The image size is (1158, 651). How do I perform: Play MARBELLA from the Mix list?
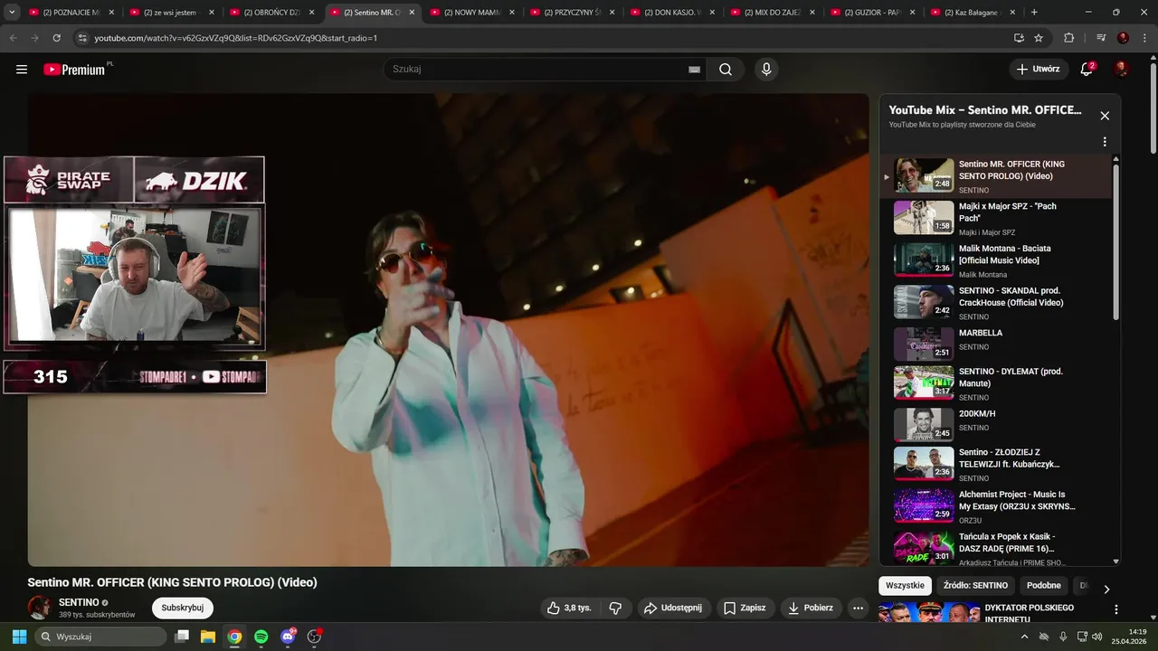click(x=995, y=344)
